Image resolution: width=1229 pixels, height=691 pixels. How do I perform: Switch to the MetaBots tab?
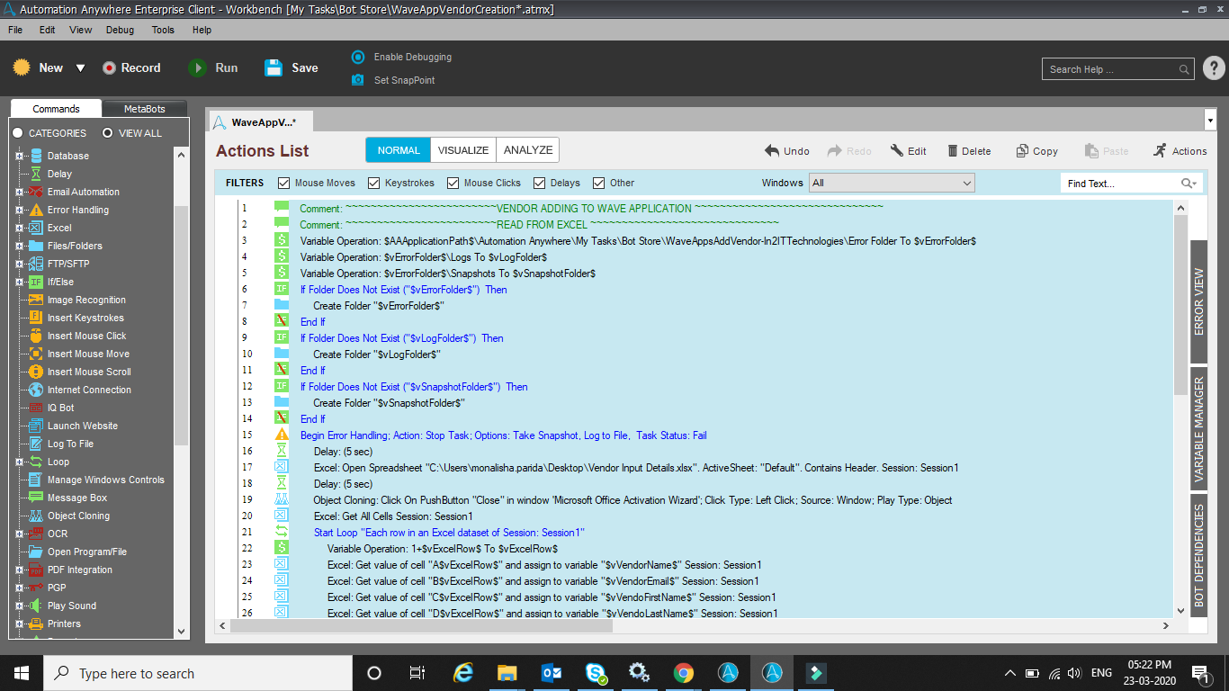point(144,109)
